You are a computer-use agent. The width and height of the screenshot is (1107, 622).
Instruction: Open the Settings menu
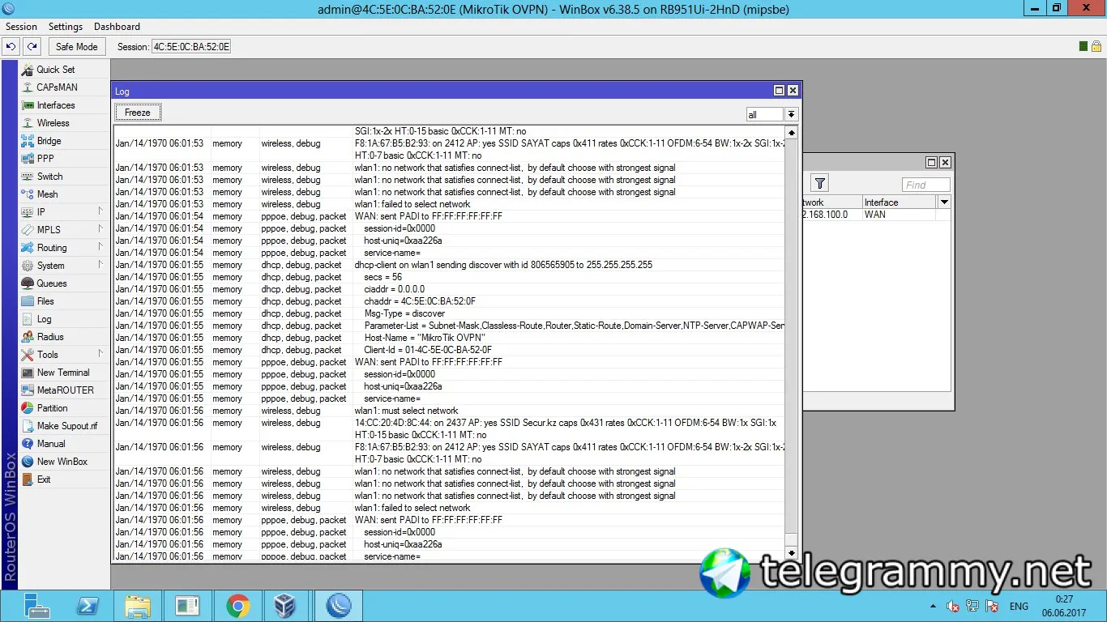[66, 27]
